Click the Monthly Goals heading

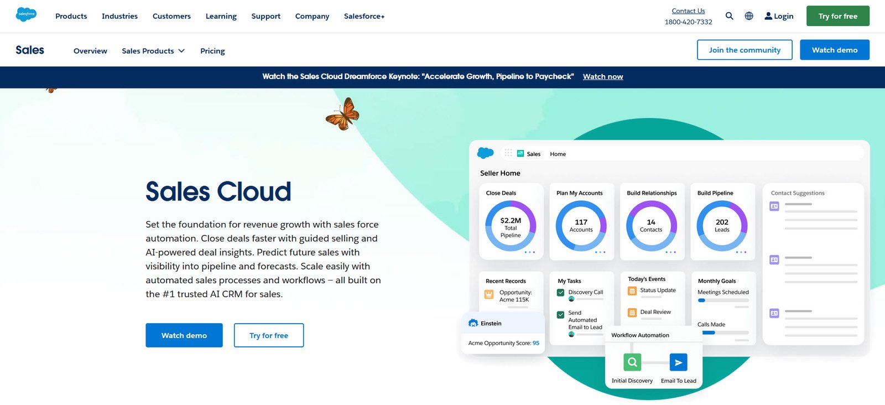717,281
